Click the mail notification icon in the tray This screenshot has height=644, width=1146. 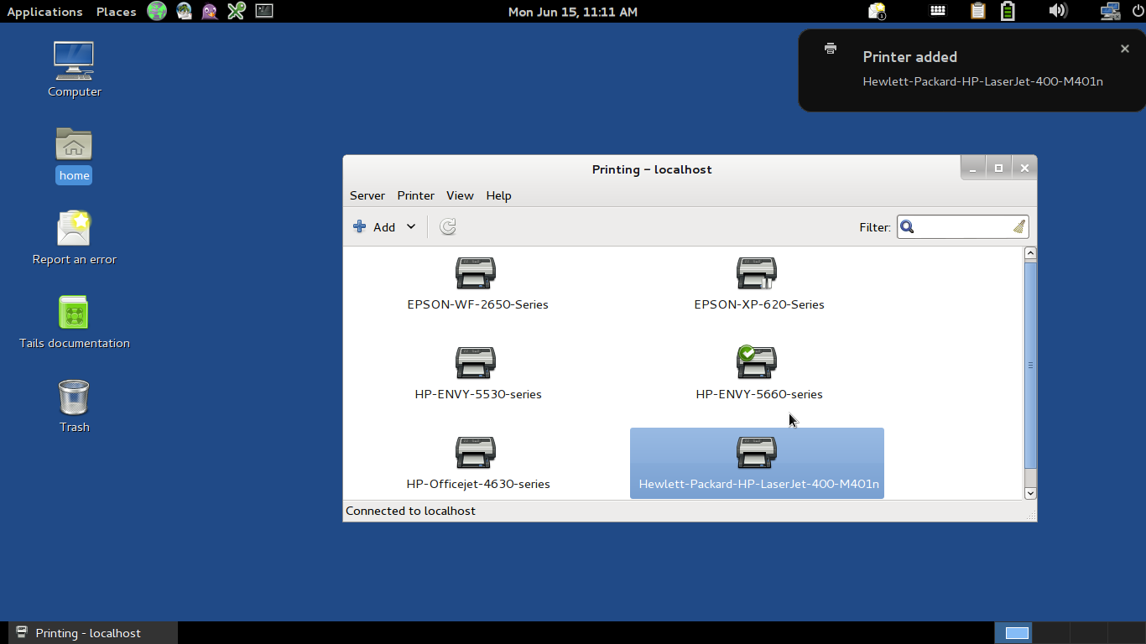[x=878, y=11]
